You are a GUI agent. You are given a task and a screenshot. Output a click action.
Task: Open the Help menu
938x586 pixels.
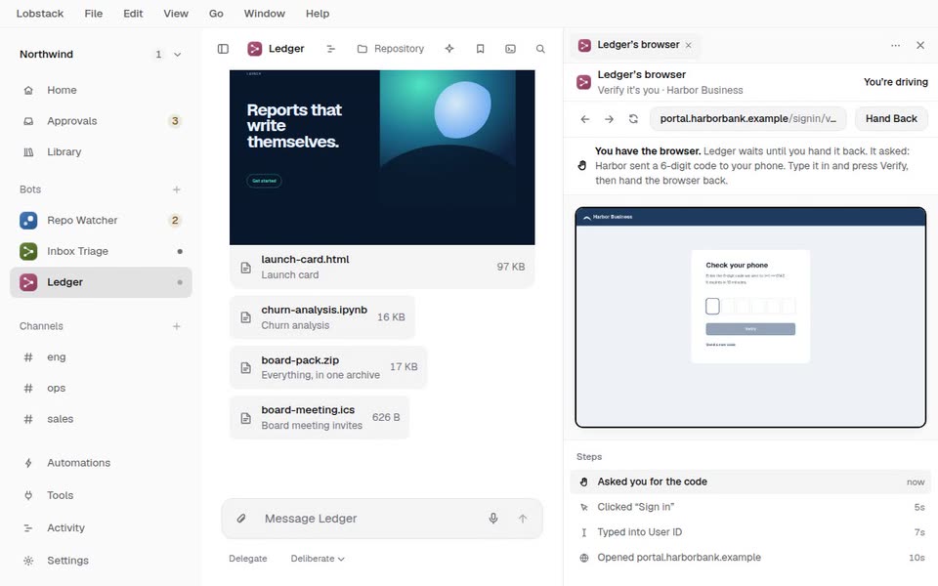(317, 13)
